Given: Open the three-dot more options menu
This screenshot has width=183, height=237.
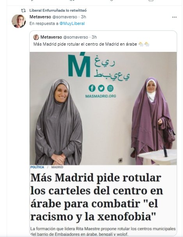Looking at the screenshot, I should (174, 17).
